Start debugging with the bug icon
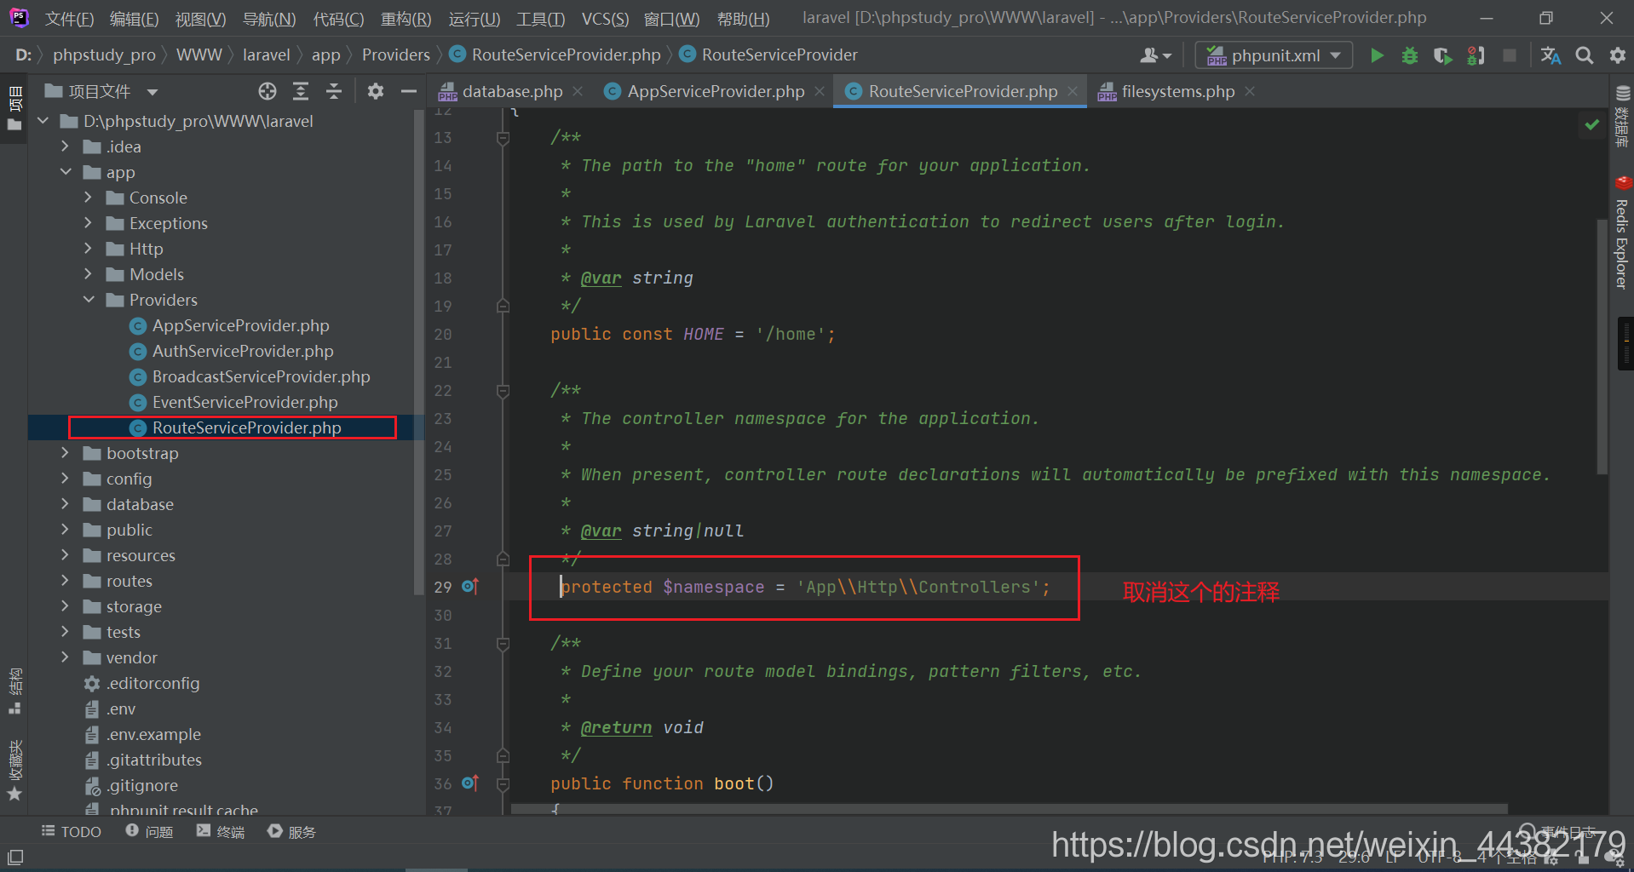This screenshot has width=1634, height=872. pos(1410,55)
